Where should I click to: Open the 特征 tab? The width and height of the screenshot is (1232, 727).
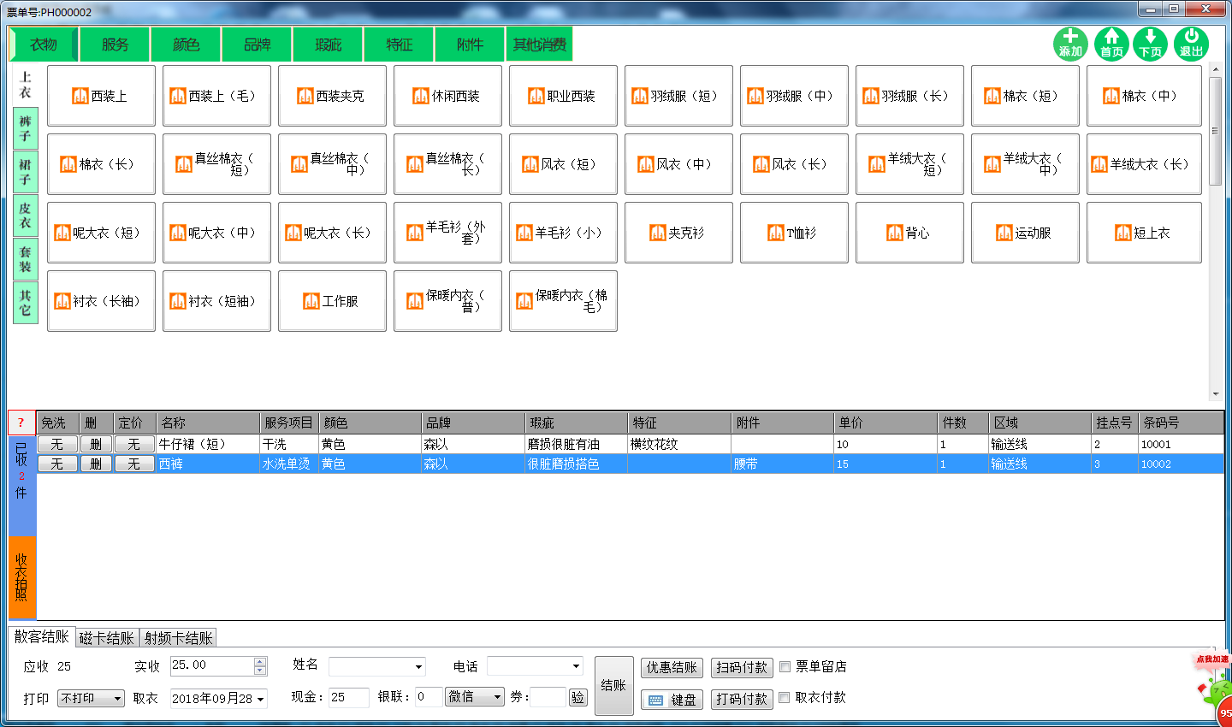399,44
